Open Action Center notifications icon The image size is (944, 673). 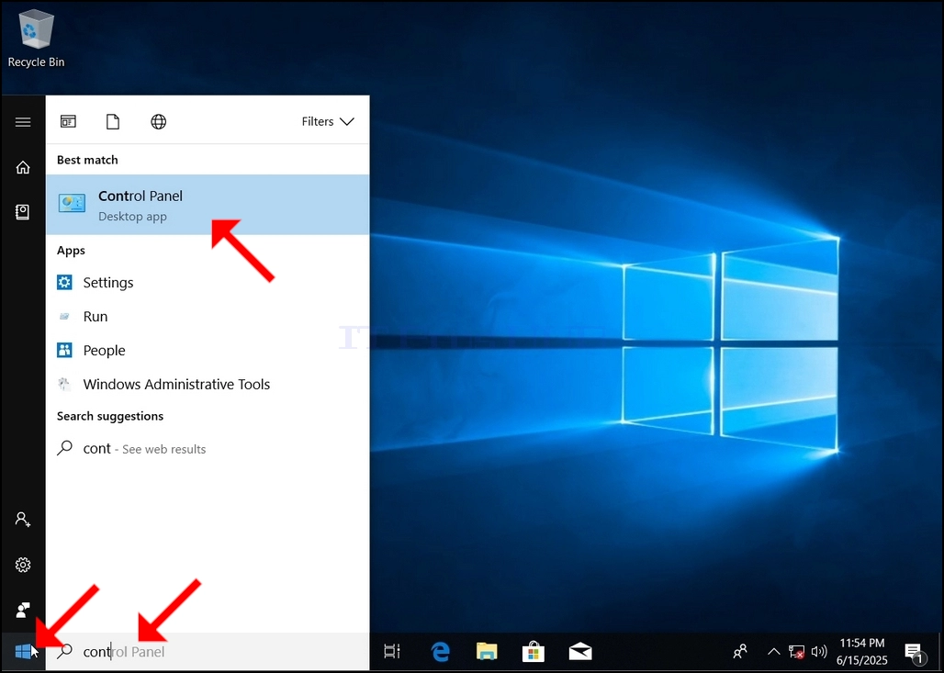tap(916, 652)
